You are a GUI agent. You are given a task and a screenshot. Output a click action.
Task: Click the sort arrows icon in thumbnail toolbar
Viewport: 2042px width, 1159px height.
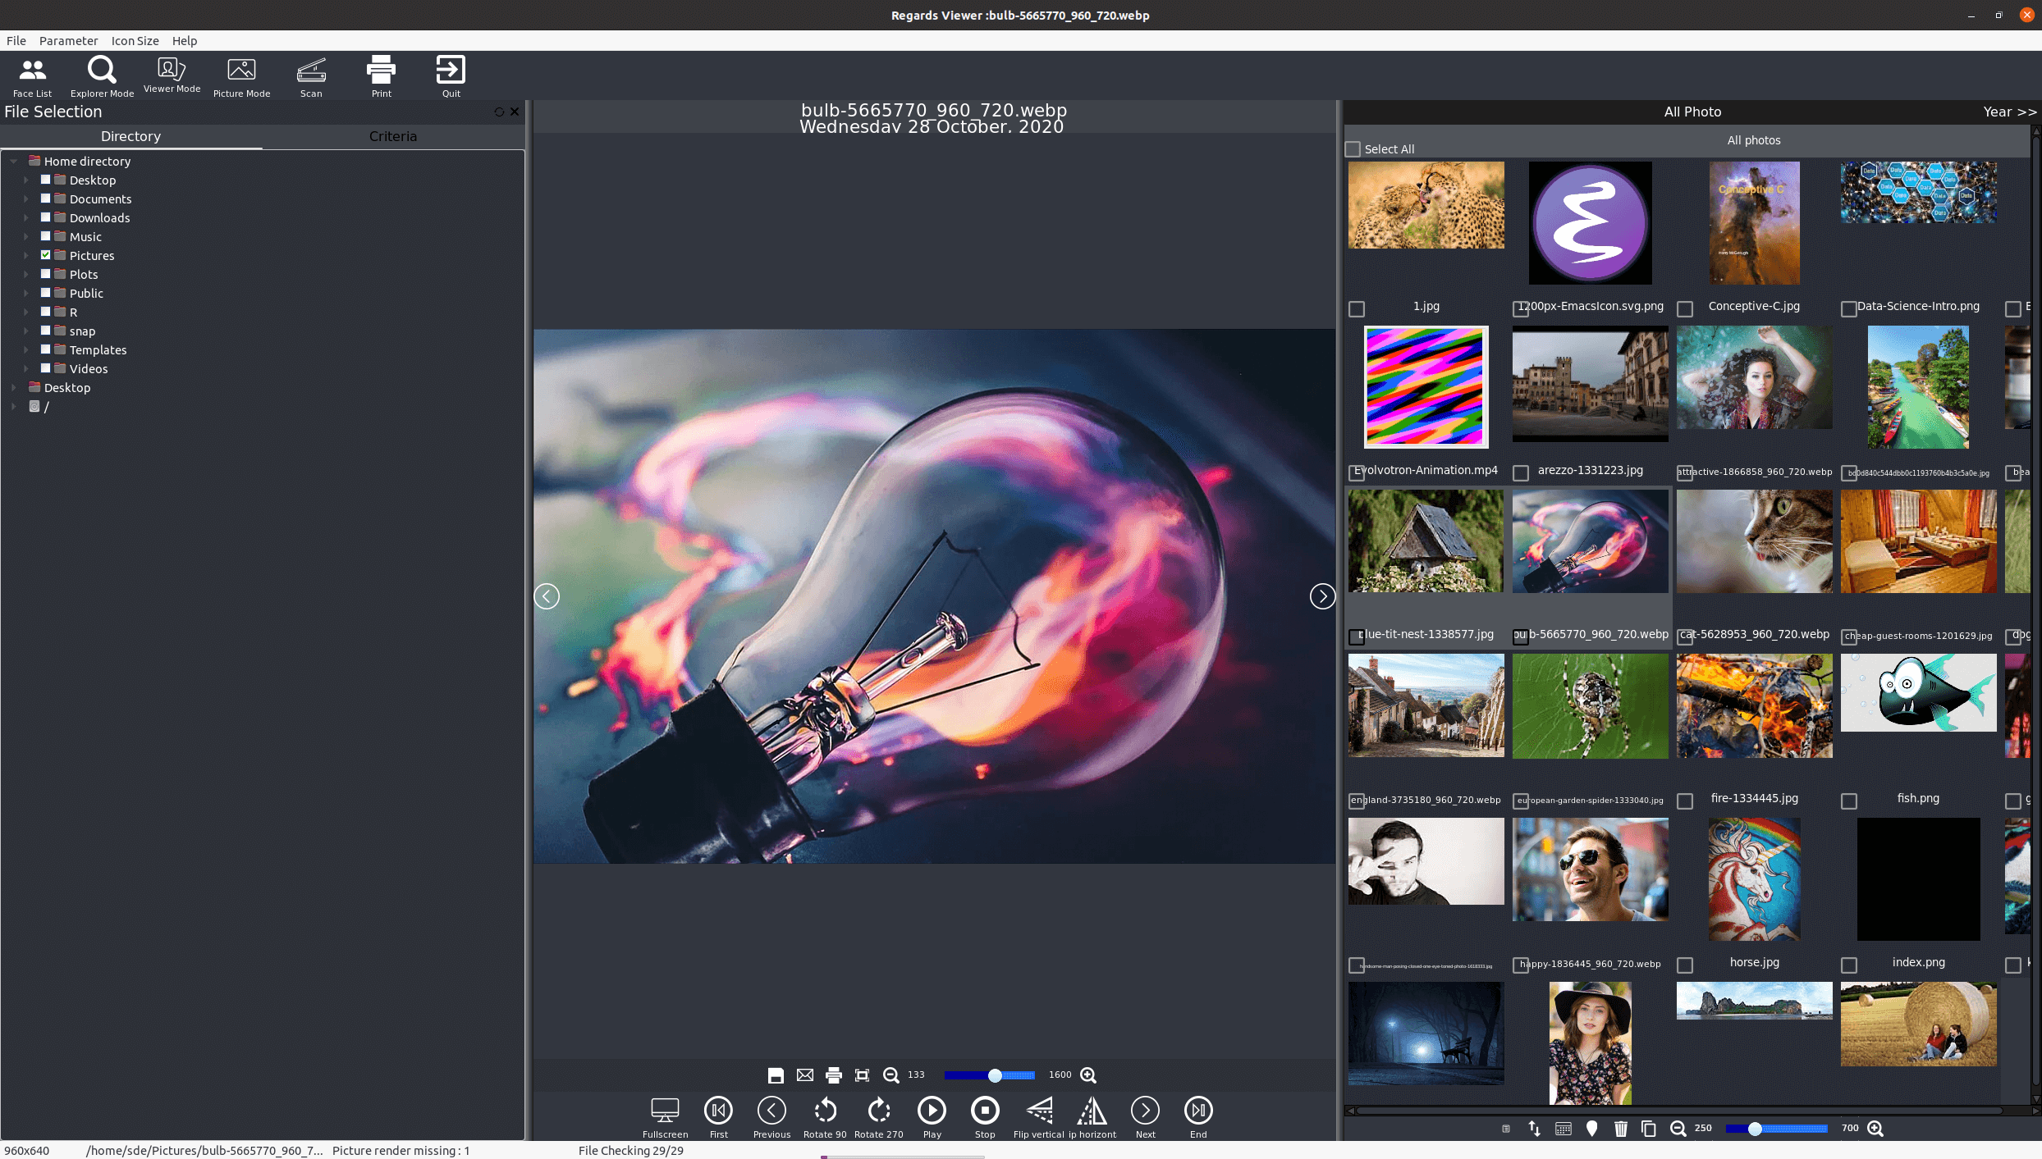1534,1129
